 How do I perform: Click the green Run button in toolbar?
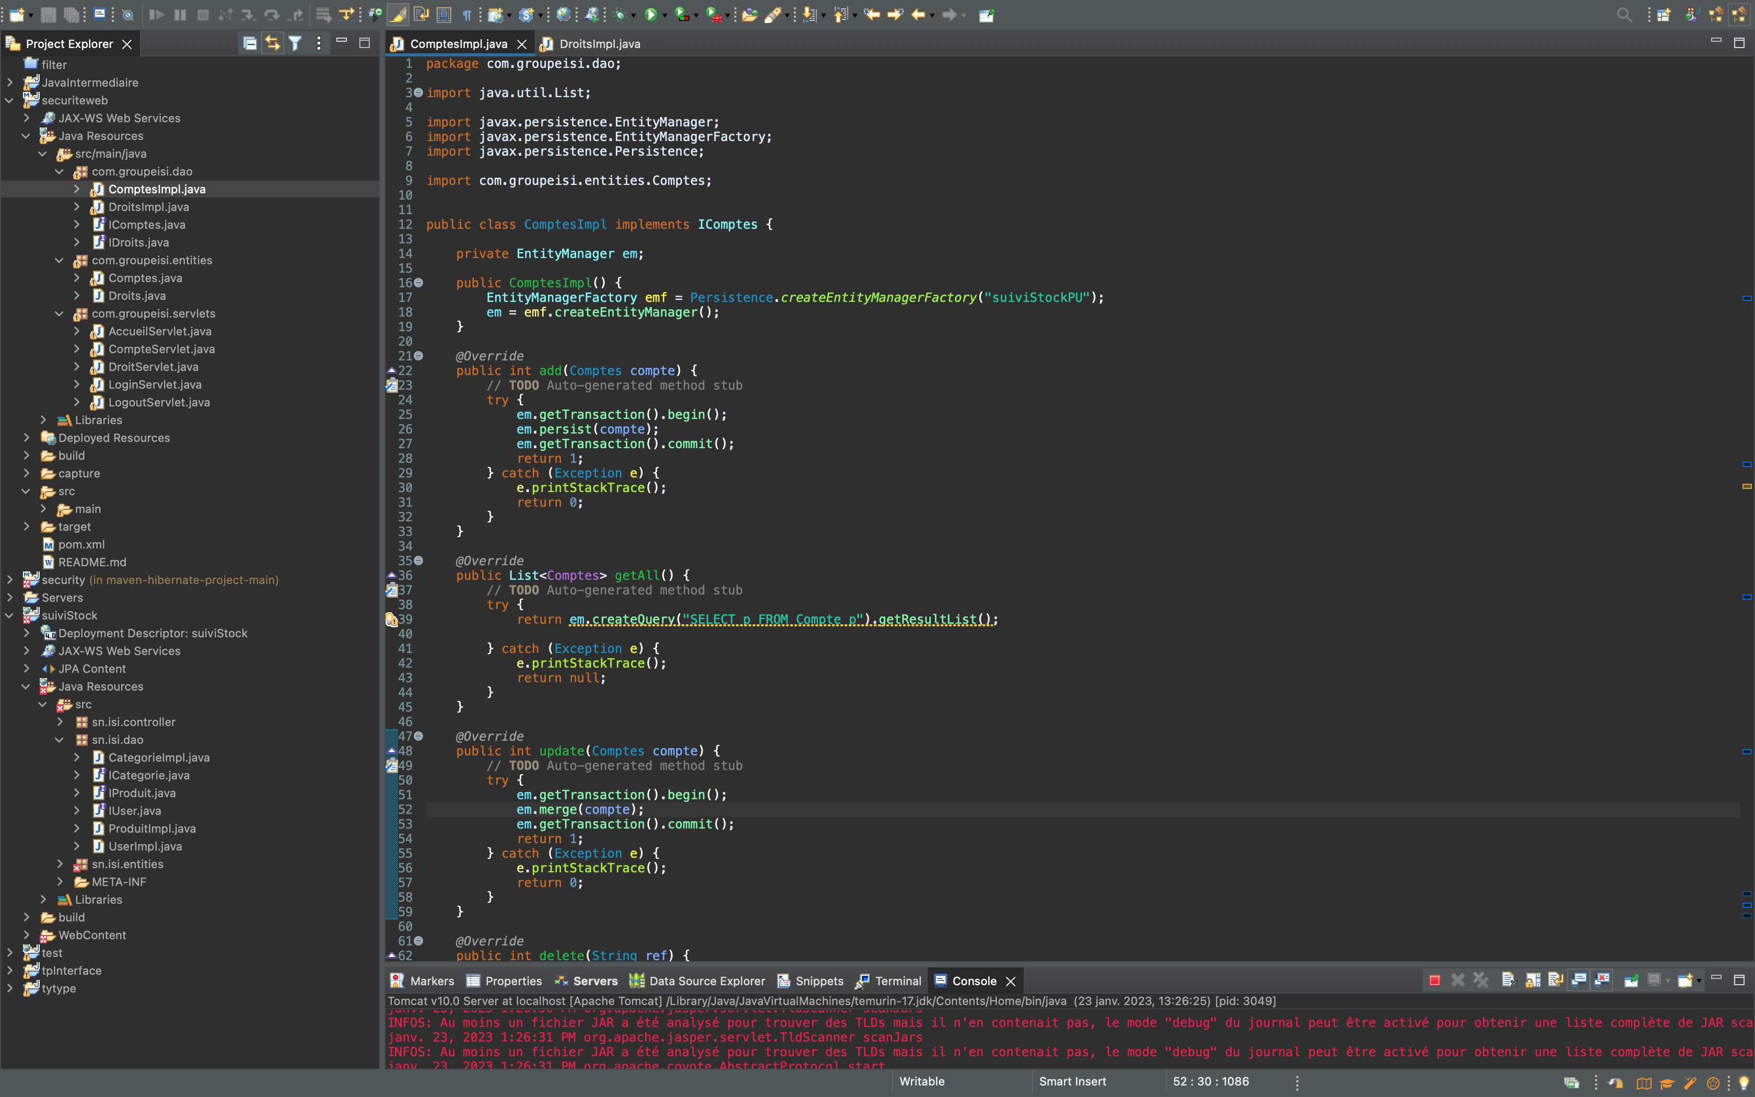(x=650, y=15)
